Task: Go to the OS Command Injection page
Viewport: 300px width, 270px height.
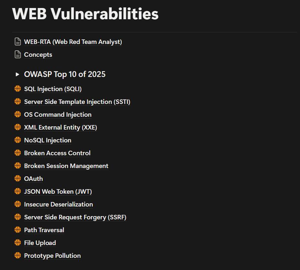Action: [58, 114]
